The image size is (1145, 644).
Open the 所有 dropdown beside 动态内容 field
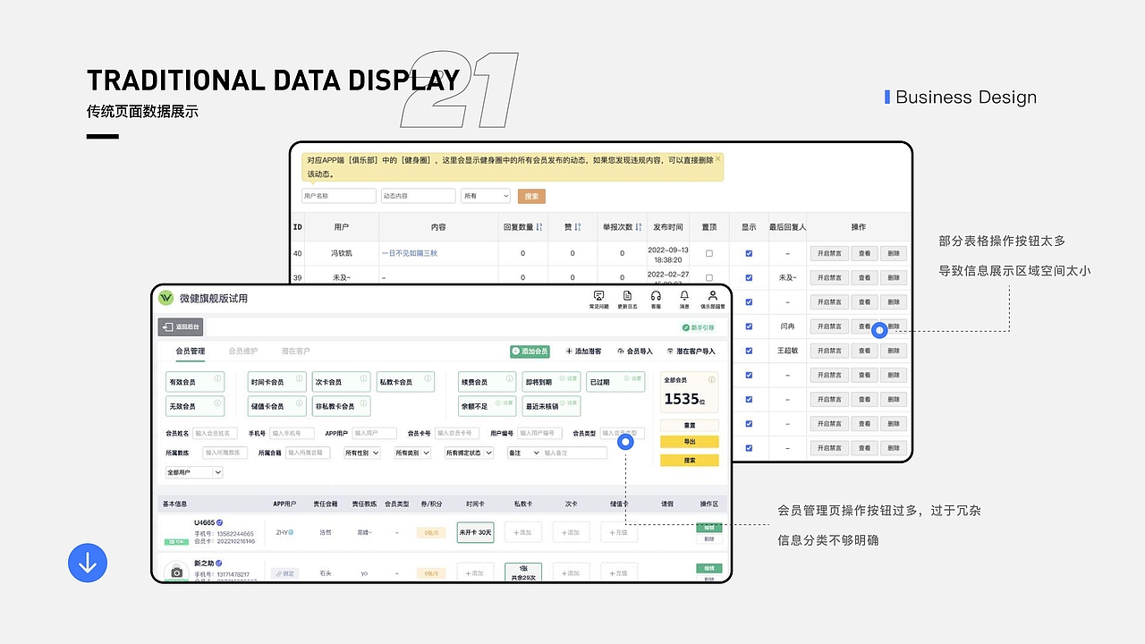[486, 196]
